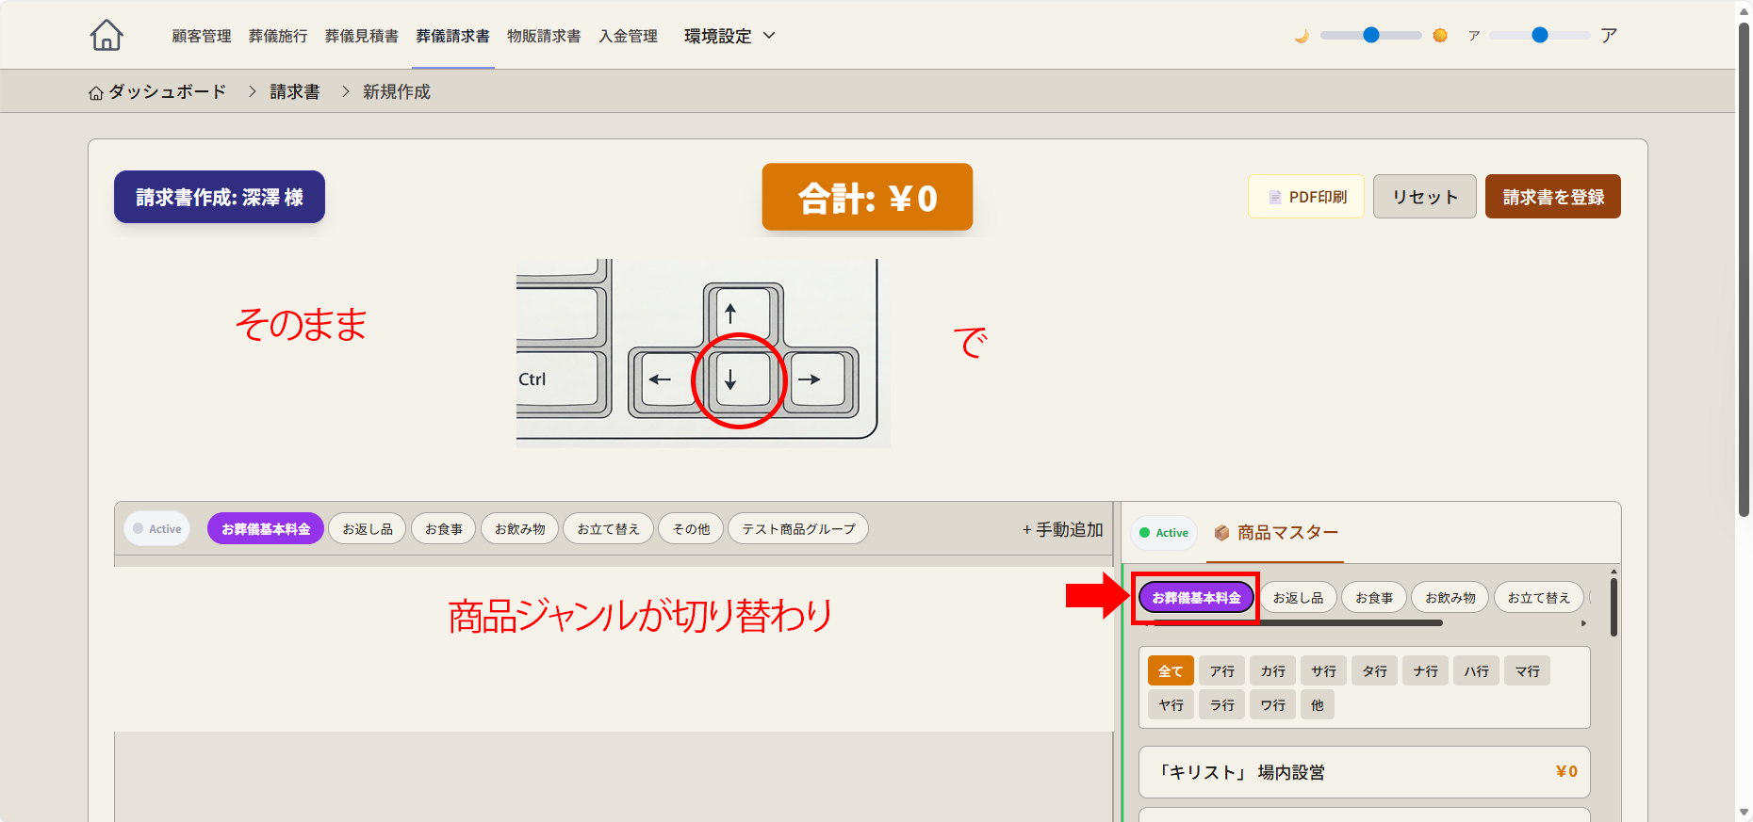Select the 全て kana filter

point(1171,671)
